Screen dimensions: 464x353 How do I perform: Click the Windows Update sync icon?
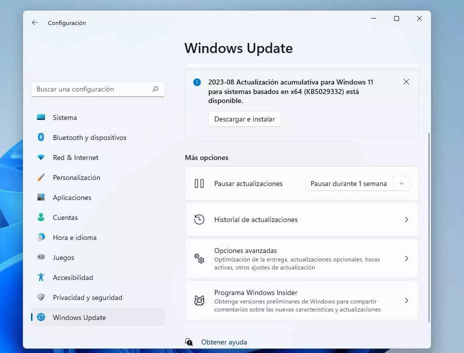pos(41,317)
